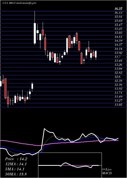Click the '5MA : 14.1' readout
The width and height of the screenshot is (127, 178).
click(15, 169)
